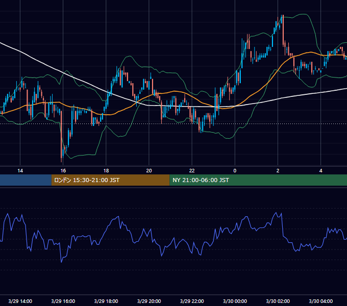Click the 3/30 02:00 date label
Image resolution: width=347 pixels, height=306 pixels.
(278, 301)
